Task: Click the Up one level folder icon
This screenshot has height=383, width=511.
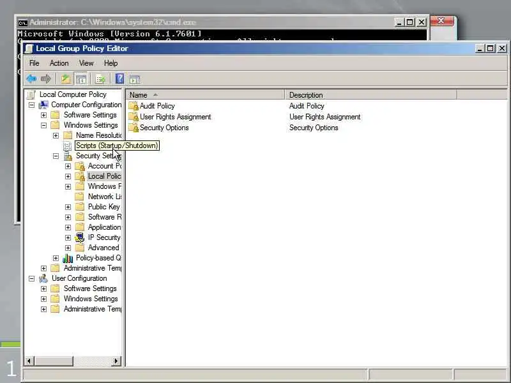Action: click(x=66, y=79)
